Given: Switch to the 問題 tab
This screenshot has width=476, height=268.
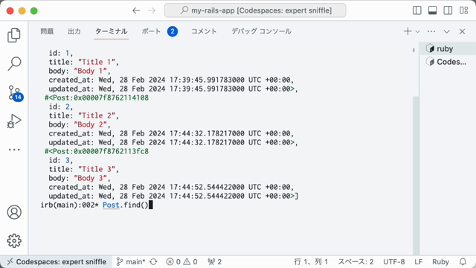Looking at the screenshot, I should pos(47,31).
